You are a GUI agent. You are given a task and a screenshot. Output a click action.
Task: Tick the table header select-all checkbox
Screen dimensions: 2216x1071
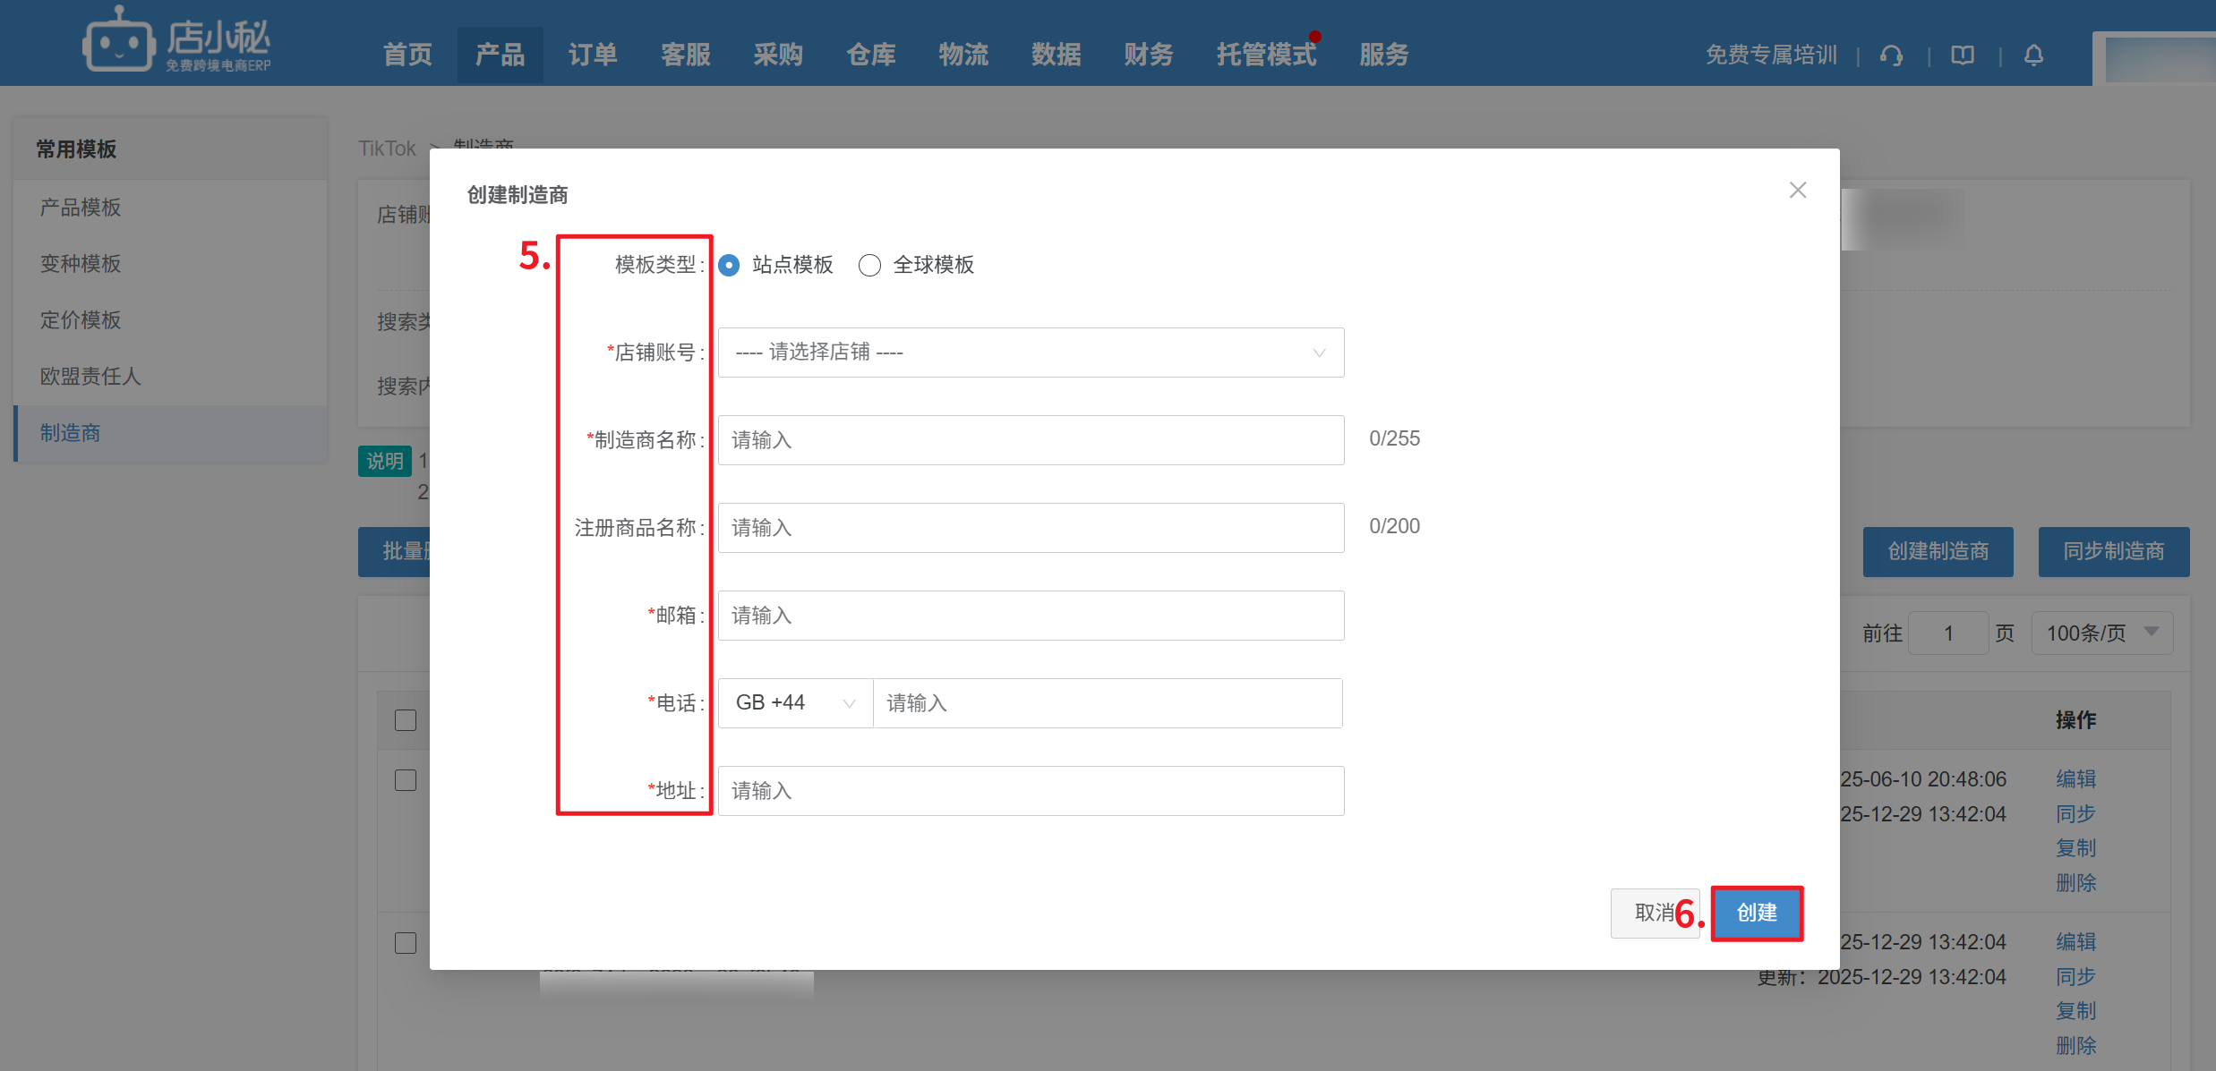point(406,720)
